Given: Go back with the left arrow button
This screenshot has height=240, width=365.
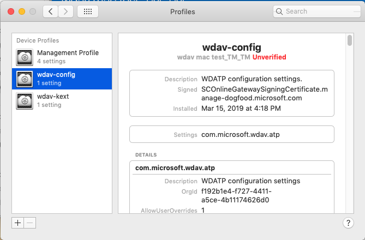Looking at the screenshot, I should pyautogui.click(x=51, y=11).
